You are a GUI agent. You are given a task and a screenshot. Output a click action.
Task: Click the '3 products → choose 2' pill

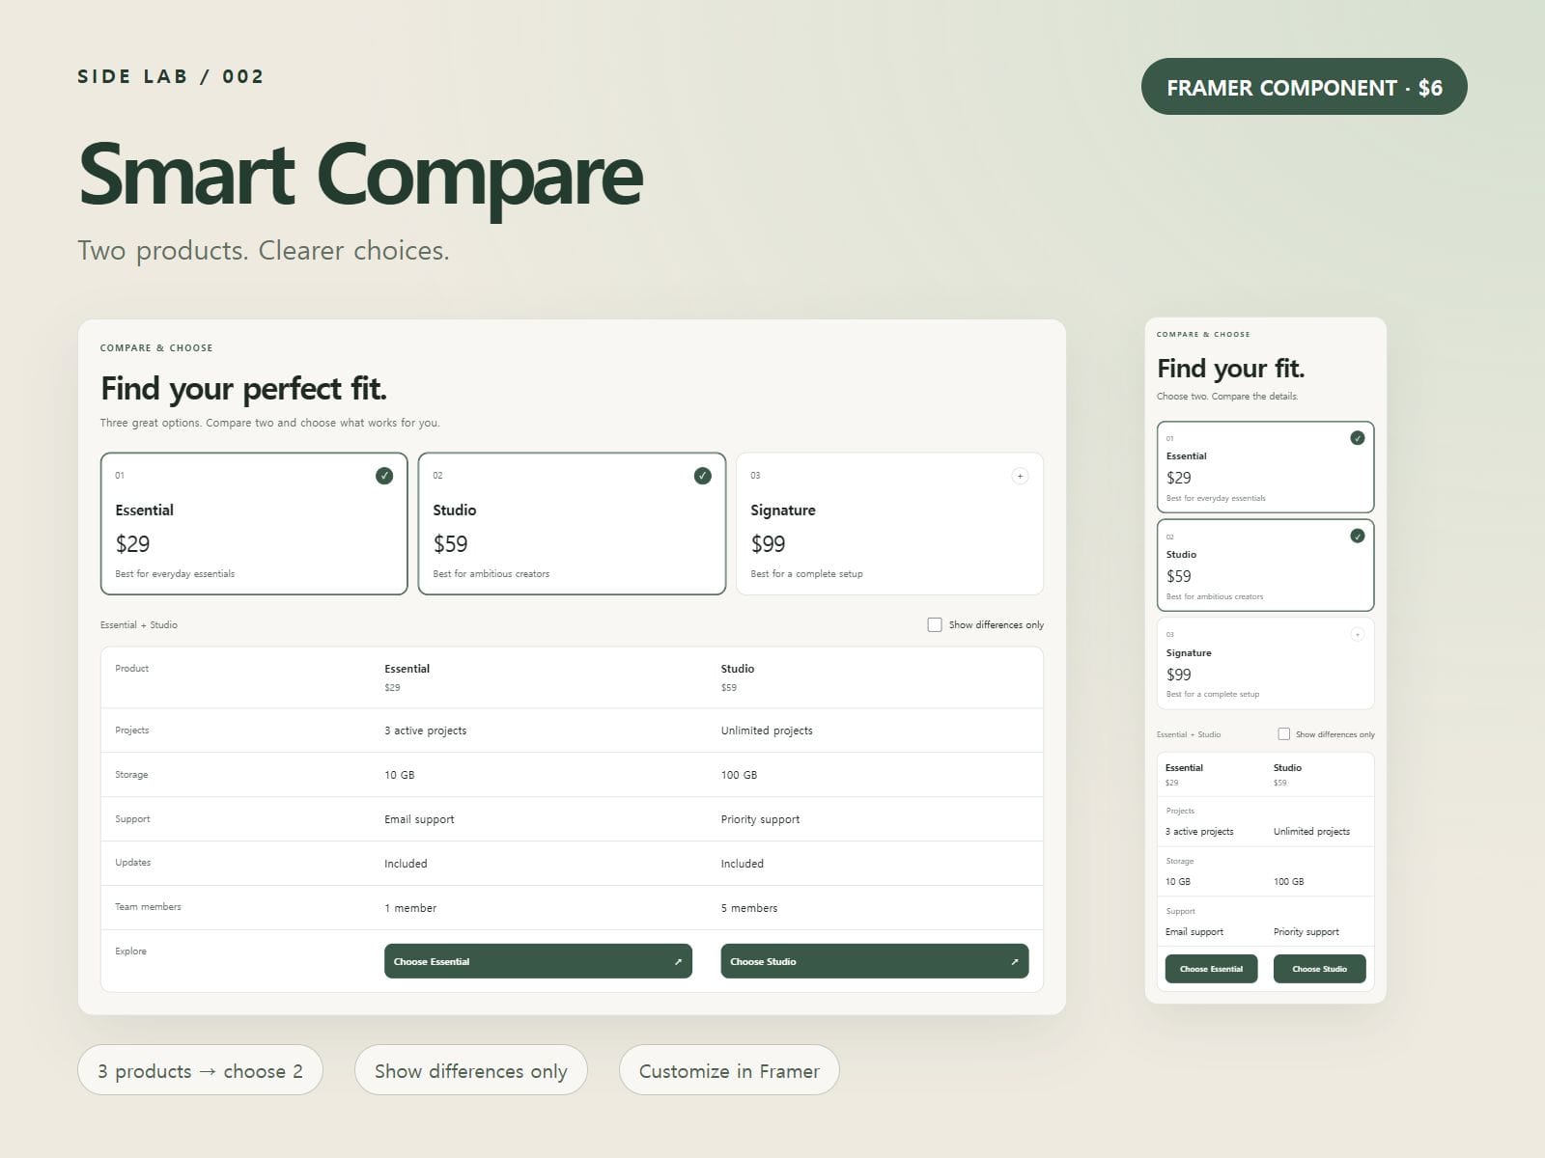tap(200, 1070)
